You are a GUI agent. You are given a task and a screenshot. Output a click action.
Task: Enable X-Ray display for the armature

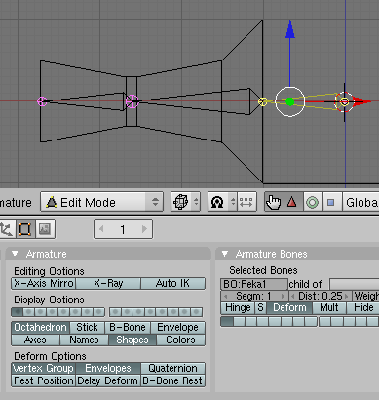pos(108,283)
